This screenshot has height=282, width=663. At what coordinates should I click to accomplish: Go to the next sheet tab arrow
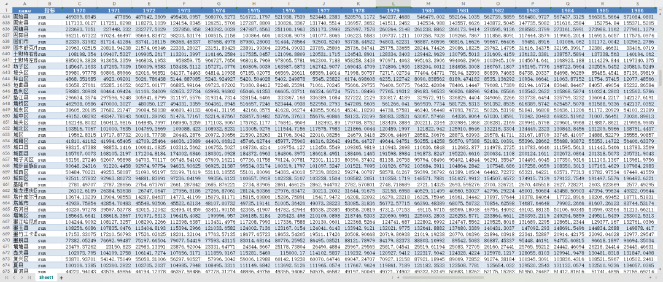21,278
